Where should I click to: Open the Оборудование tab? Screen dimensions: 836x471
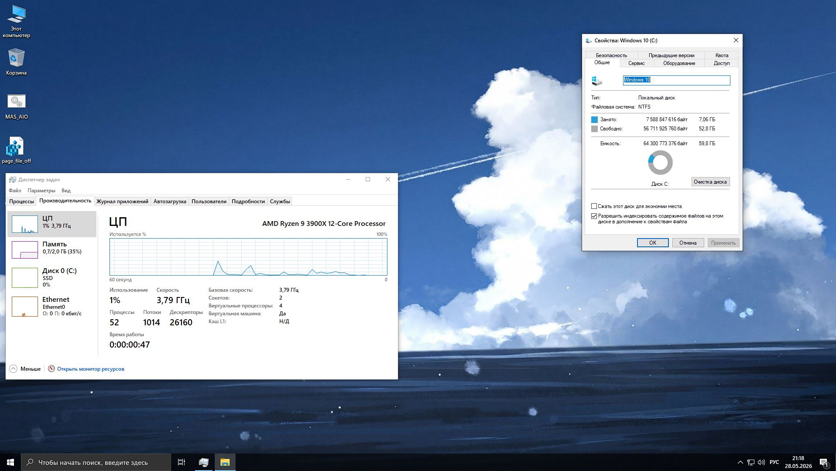click(679, 63)
